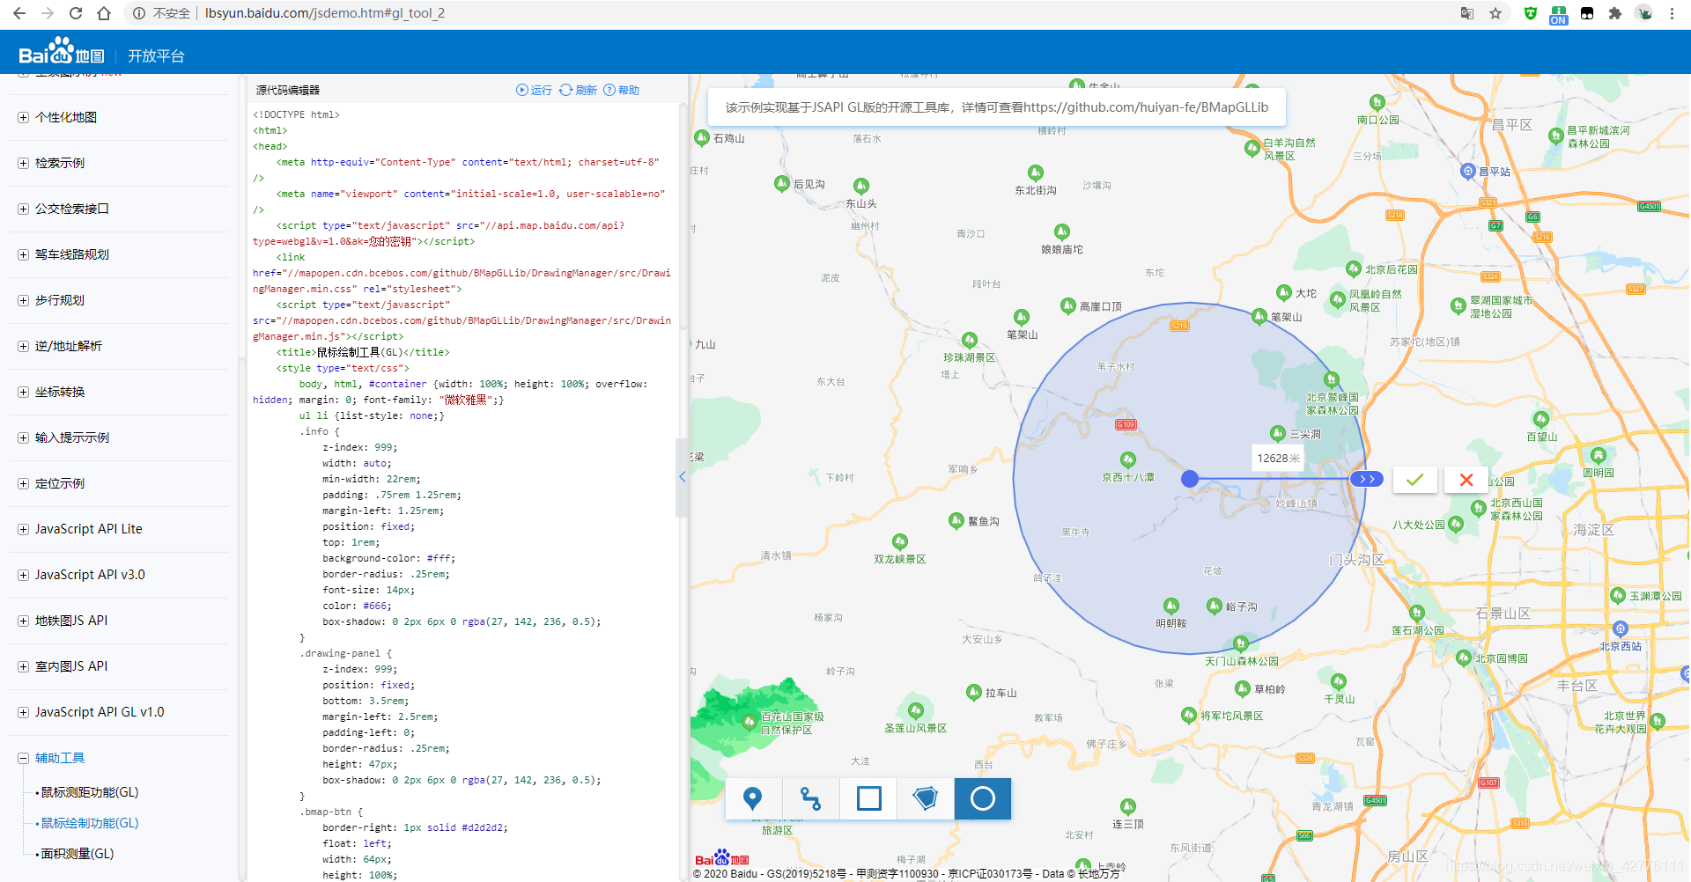The width and height of the screenshot is (1691, 882).
Task: Expand the 逆/地址解析 section
Action: [24, 346]
